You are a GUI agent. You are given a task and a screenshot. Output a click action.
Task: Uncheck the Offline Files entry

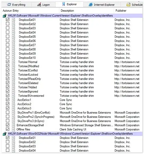[x=7, y=129]
